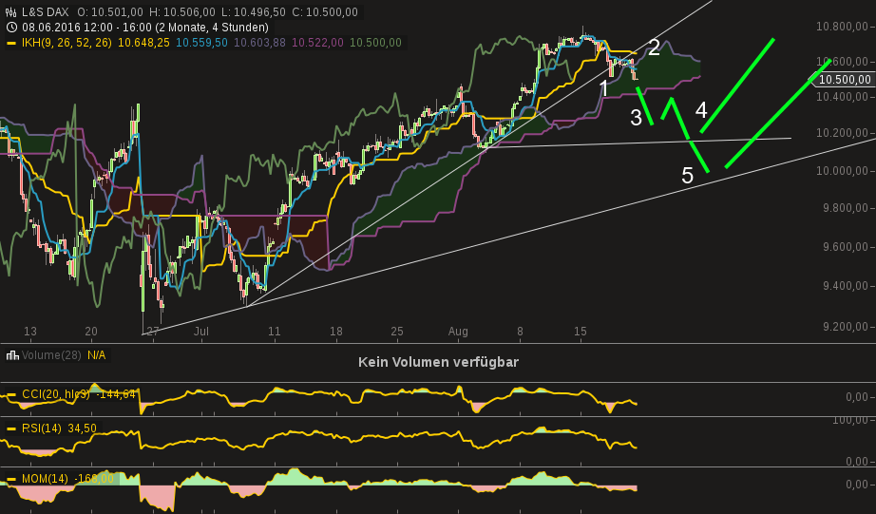This screenshot has width=876, height=514.
Task: Click the 13 date label on time axis
Action: click(x=30, y=332)
